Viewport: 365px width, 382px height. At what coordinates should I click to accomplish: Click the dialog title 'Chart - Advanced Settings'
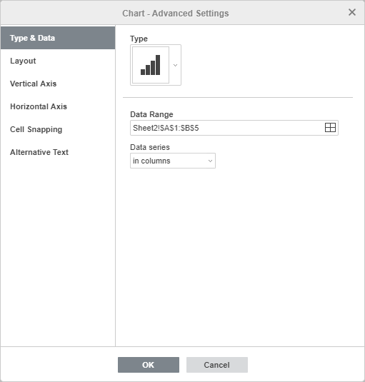point(176,13)
